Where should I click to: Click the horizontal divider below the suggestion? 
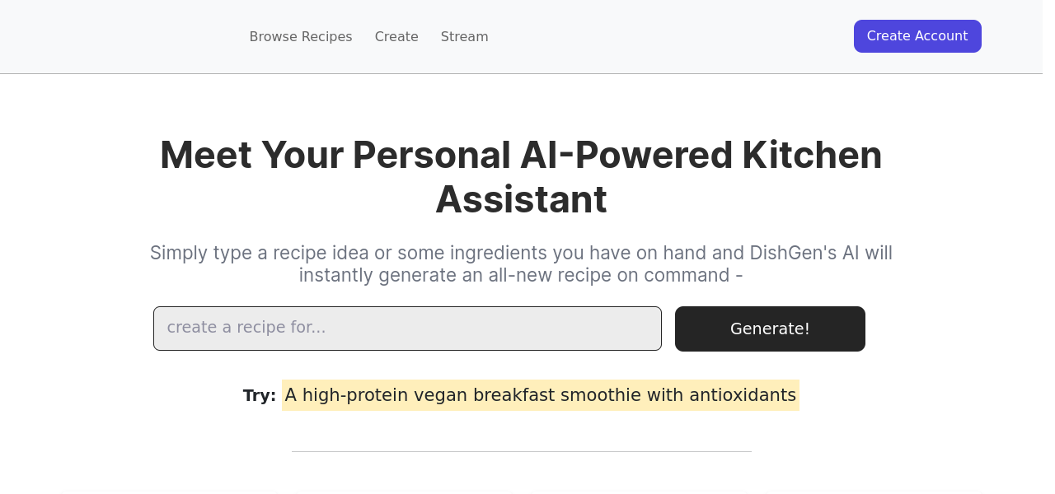pyautogui.click(x=521, y=451)
